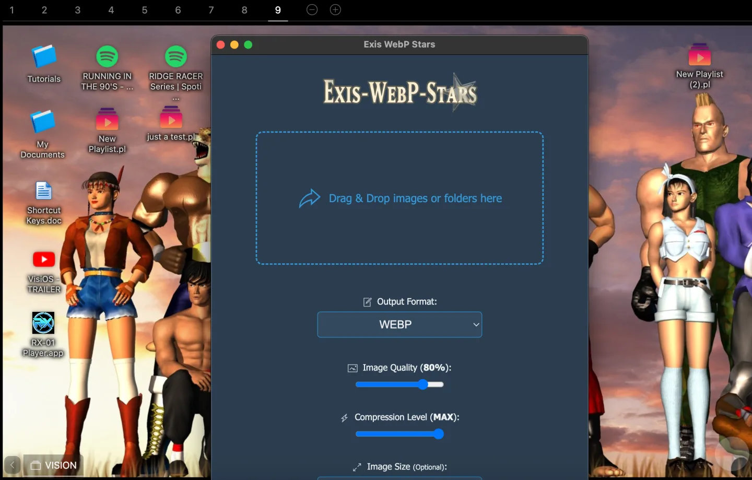This screenshot has height=480, width=752.
Task: Switch to workspace 4
Action: point(111,10)
